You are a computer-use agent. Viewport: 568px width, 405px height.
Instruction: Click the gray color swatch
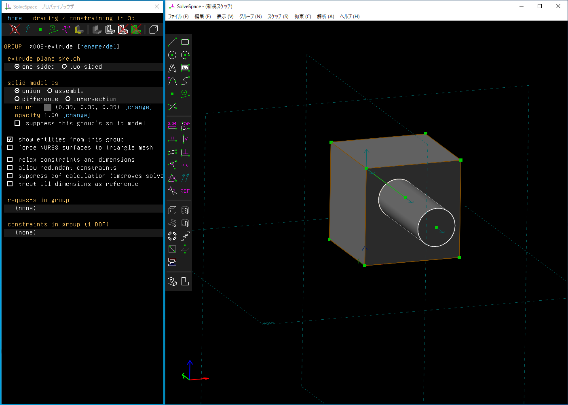[x=48, y=107]
